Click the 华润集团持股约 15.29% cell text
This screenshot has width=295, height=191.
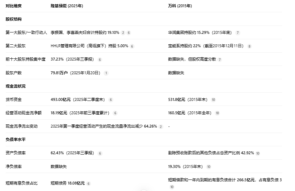(x=200, y=33)
